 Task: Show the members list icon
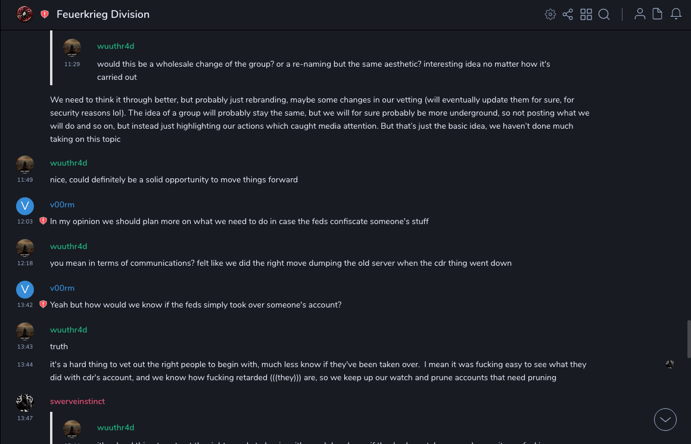pos(640,14)
